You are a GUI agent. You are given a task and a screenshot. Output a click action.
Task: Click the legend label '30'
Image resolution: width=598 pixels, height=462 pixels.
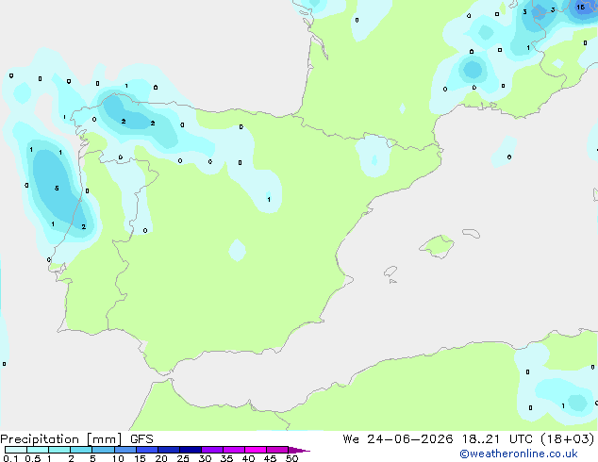point(205,458)
